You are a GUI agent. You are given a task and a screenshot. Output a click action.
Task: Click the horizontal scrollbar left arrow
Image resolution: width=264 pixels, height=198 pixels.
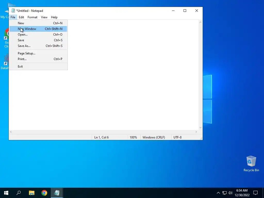coord(11,132)
